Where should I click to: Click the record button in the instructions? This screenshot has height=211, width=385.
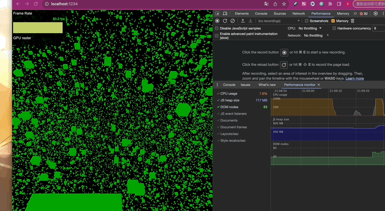tap(284, 52)
